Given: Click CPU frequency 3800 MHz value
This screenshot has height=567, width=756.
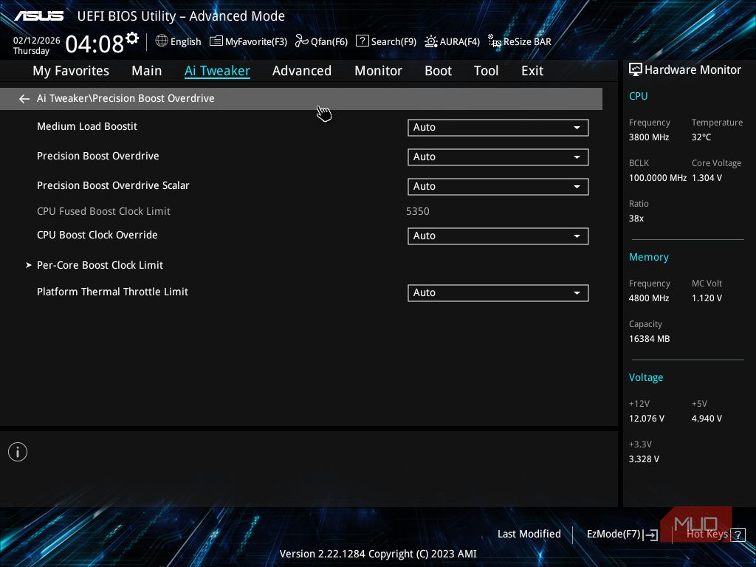Looking at the screenshot, I should [x=648, y=137].
